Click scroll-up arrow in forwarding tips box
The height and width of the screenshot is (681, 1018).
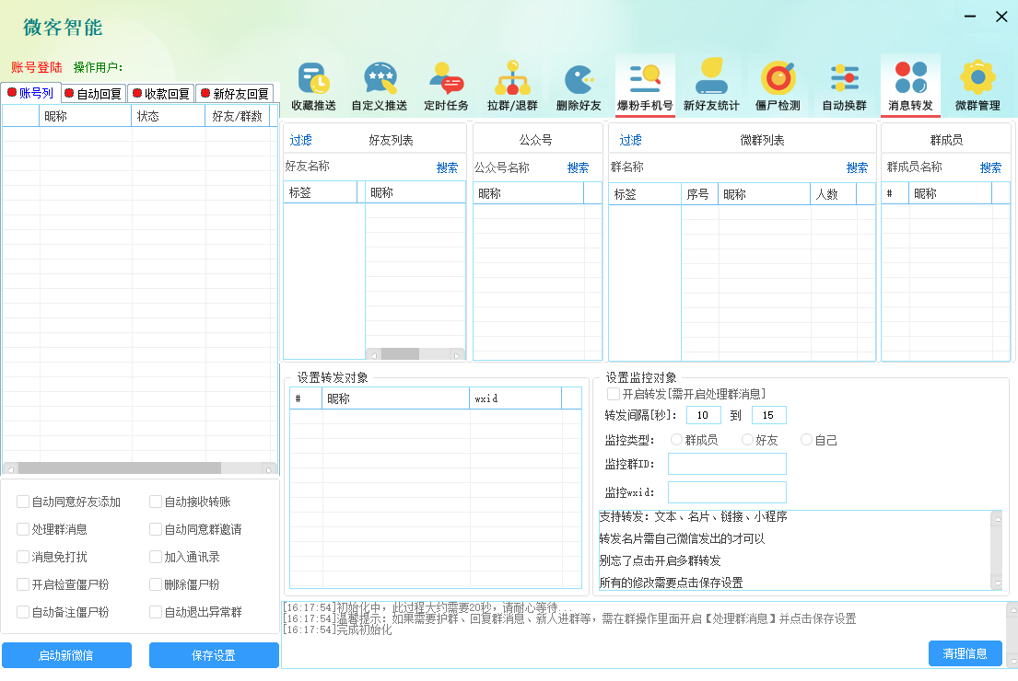pos(998,517)
